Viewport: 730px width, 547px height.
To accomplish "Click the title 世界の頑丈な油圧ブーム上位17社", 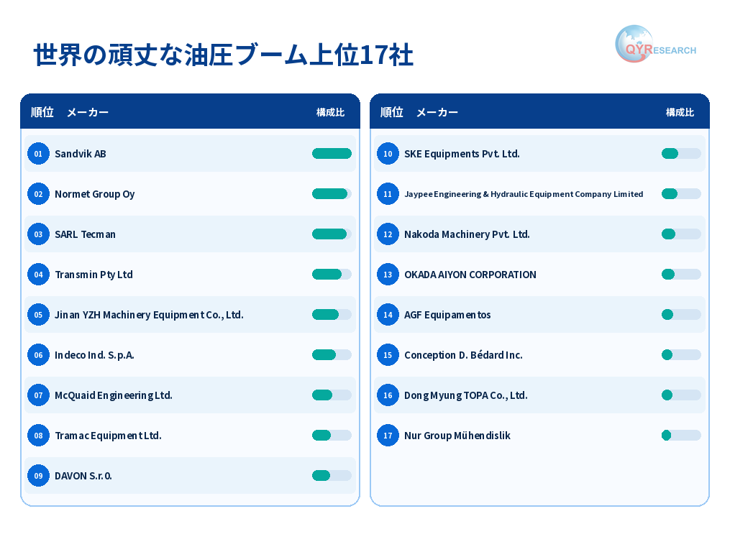I will [224, 55].
